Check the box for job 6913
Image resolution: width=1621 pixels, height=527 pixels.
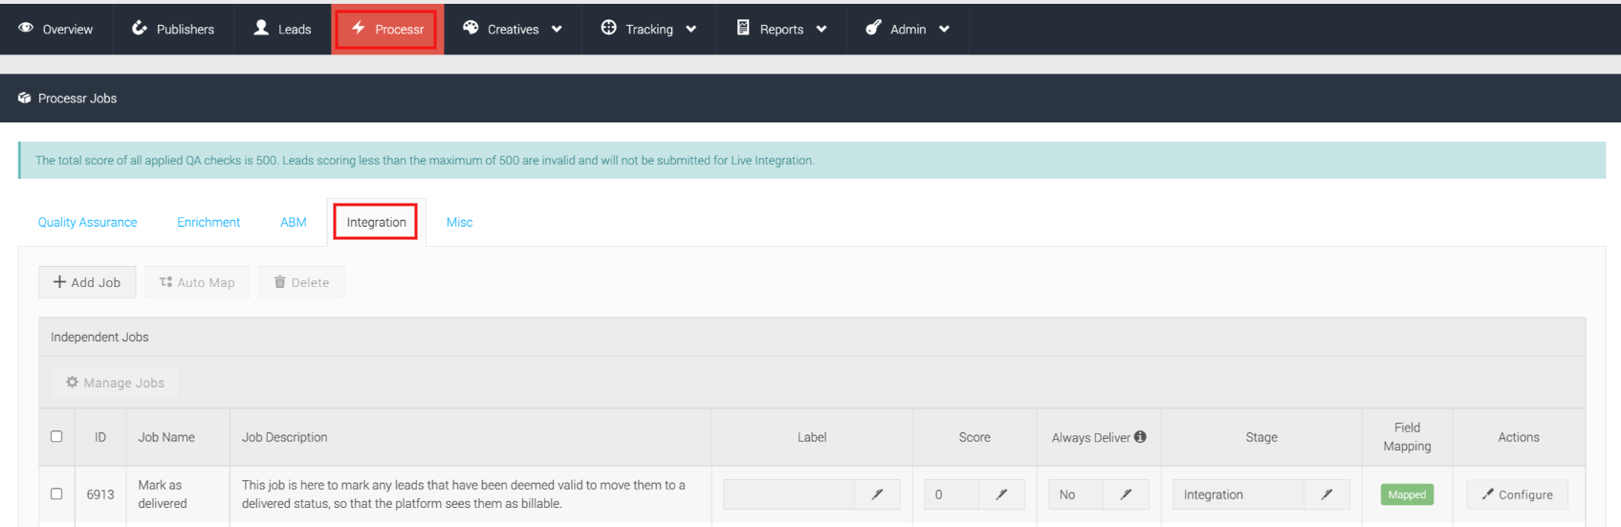56,494
